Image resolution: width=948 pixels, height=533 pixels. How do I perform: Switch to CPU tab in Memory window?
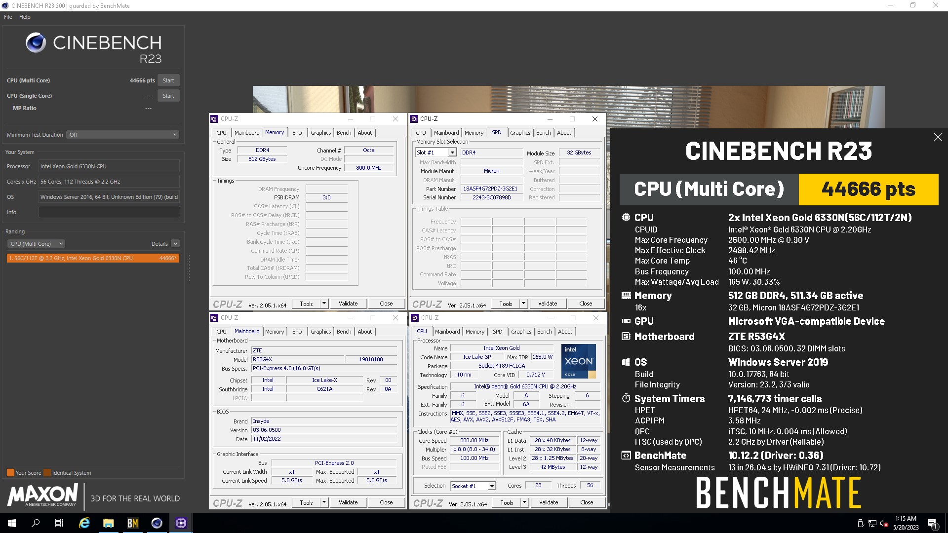coord(221,133)
